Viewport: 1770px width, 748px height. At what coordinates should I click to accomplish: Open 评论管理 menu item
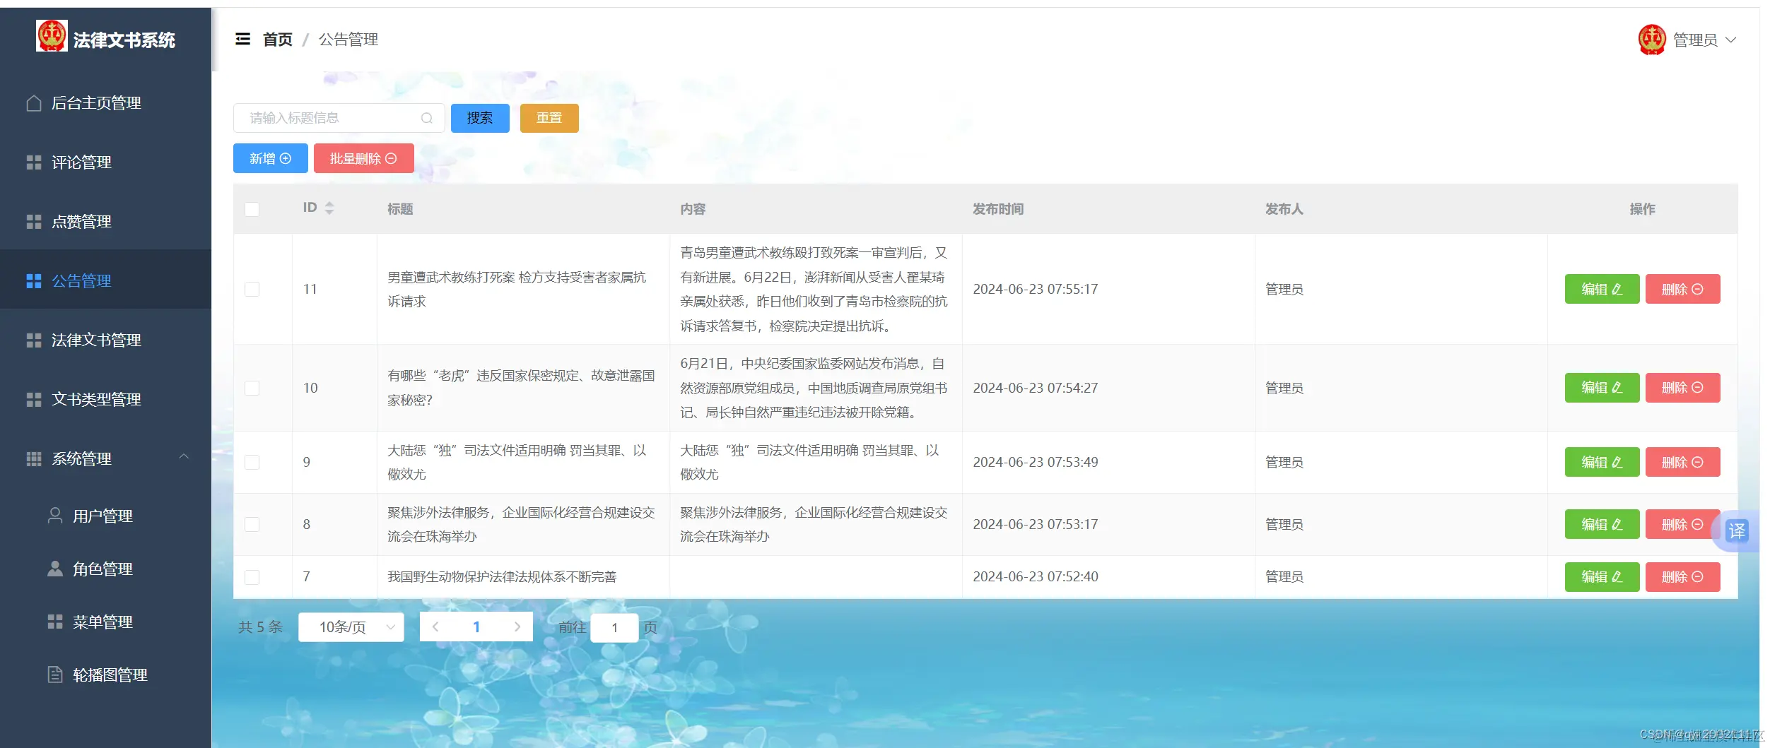[x=105, y=162]
